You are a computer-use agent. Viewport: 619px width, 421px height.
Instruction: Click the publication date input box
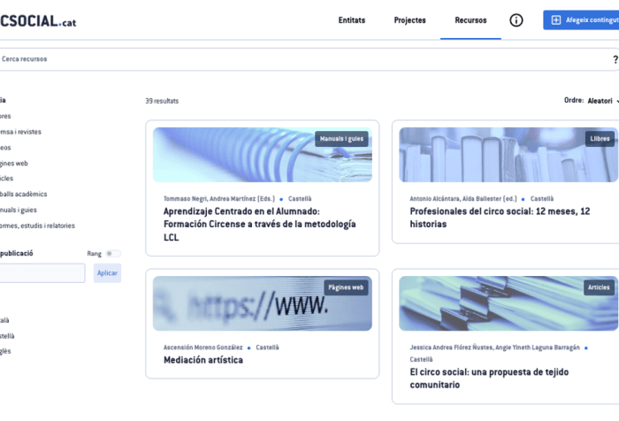(x=42, y=273)
